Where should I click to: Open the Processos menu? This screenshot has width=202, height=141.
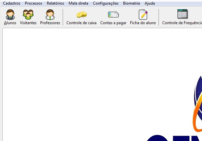pyautogui.click(x=34, y=3)
